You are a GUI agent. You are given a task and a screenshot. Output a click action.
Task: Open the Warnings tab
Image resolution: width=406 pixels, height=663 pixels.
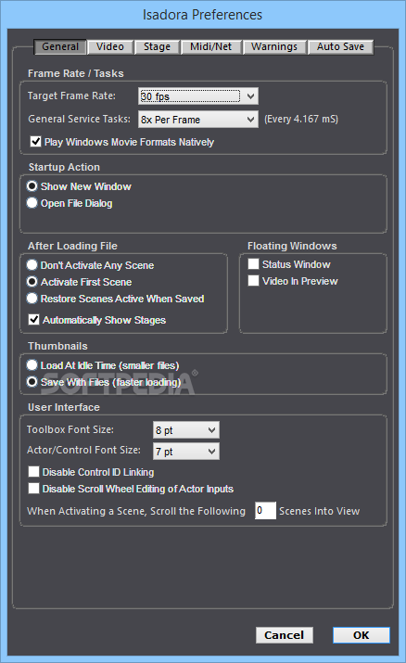[x=274, y=46]
